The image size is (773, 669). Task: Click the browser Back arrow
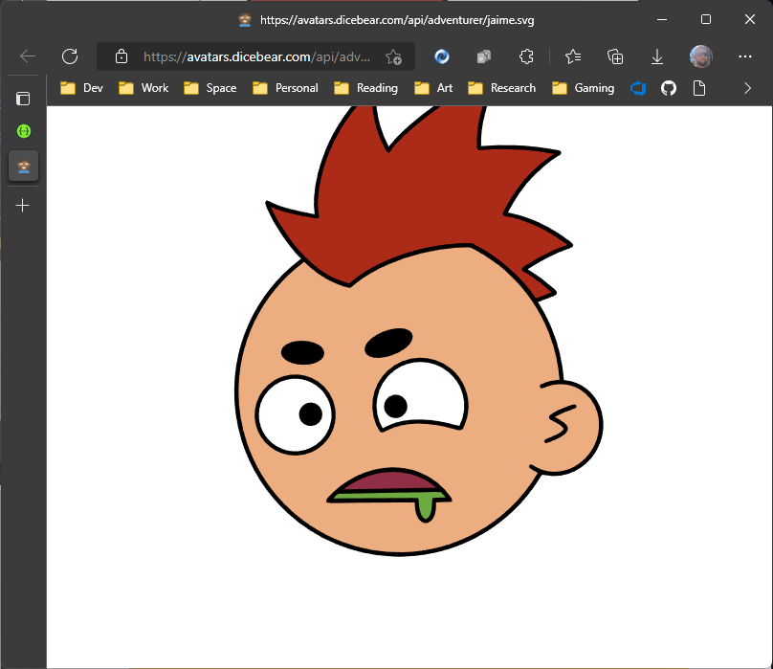pos(26,56)
